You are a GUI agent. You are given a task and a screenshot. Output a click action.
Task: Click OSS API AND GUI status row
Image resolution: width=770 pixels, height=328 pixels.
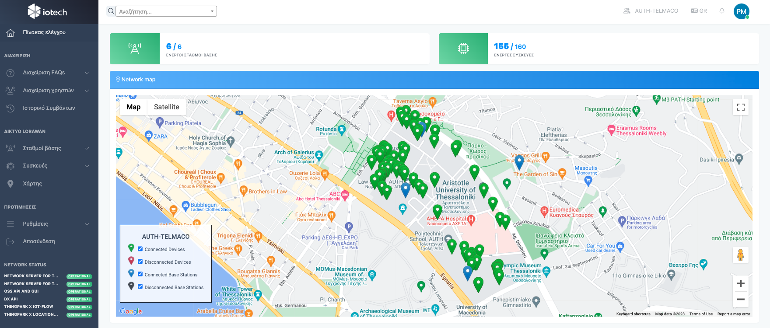pos(48,291)
